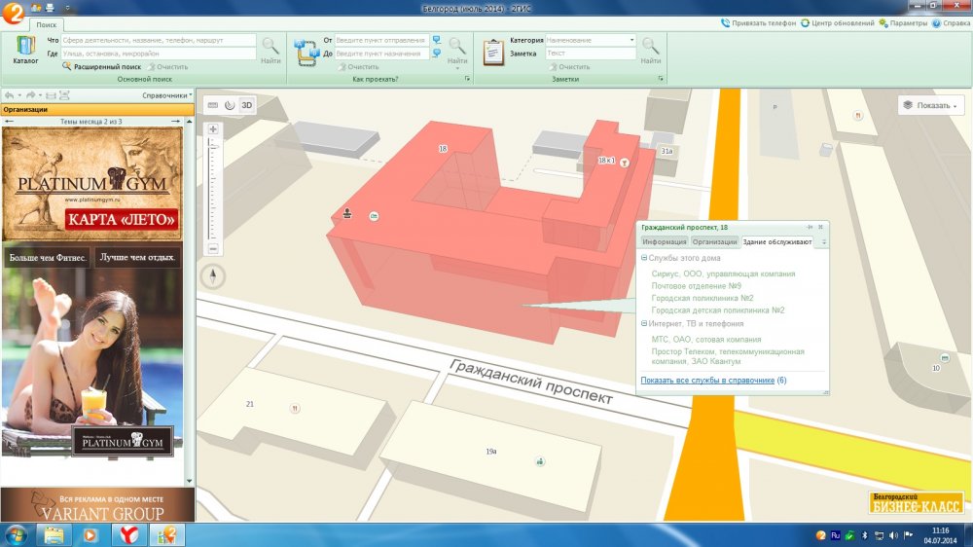Switch to the Организации tab in card
Viewport: 973px width, 547px height.
[714, 241]
